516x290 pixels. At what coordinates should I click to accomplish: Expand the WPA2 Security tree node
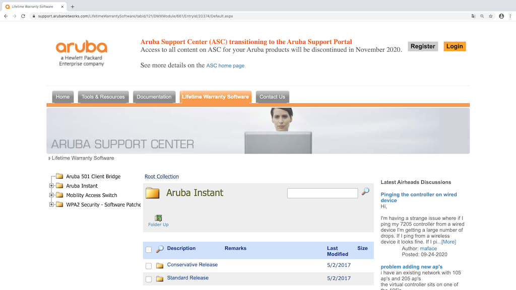[51, 205]
